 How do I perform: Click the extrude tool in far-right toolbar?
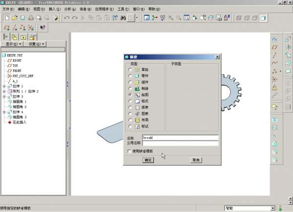click(x=288, y=39)
